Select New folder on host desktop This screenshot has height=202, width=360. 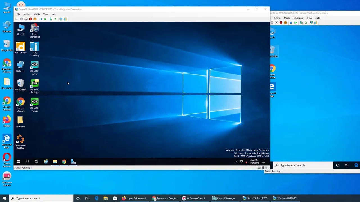click(x=7, y=84)
